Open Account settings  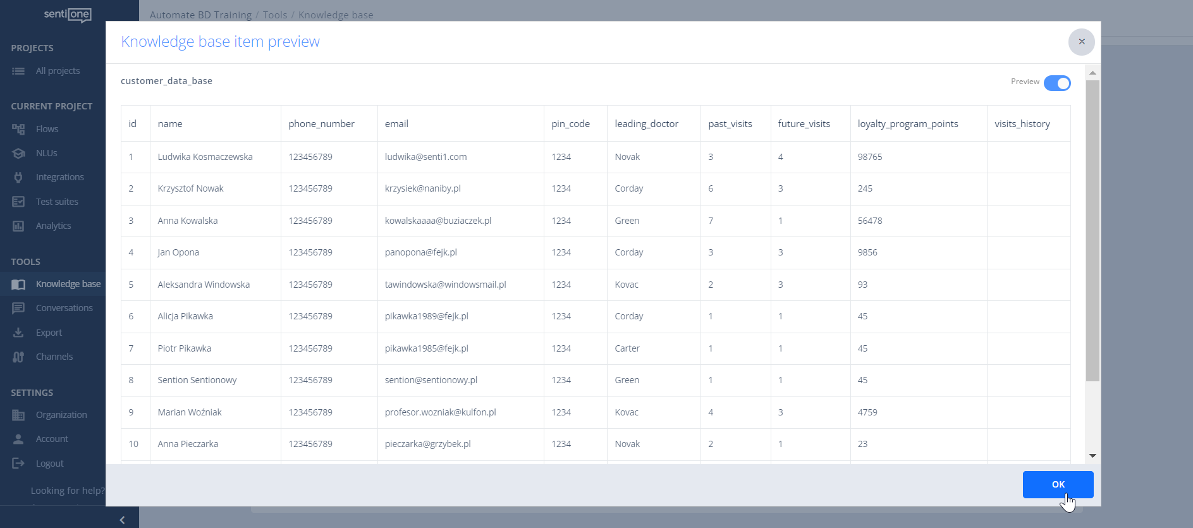pos(52,439)
